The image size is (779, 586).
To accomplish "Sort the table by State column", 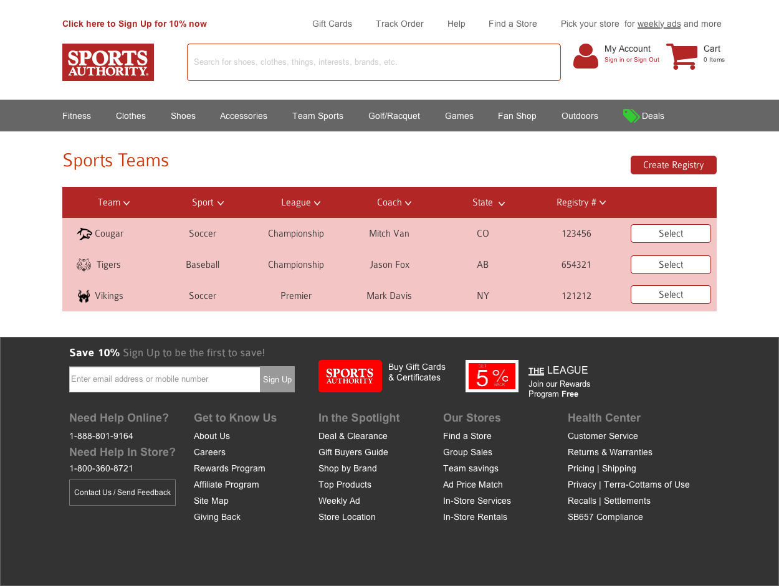I will click(489, 202).
